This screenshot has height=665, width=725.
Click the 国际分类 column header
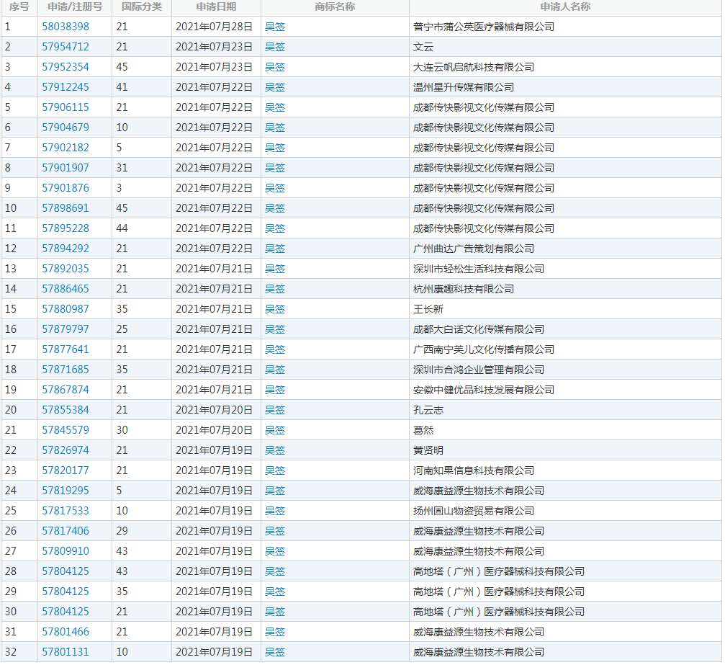(x=142, y=7)
